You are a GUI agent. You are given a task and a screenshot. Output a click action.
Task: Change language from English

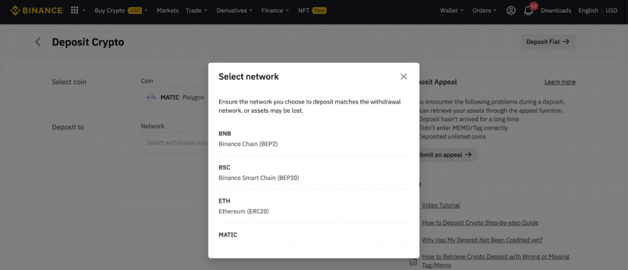point(588,11)
